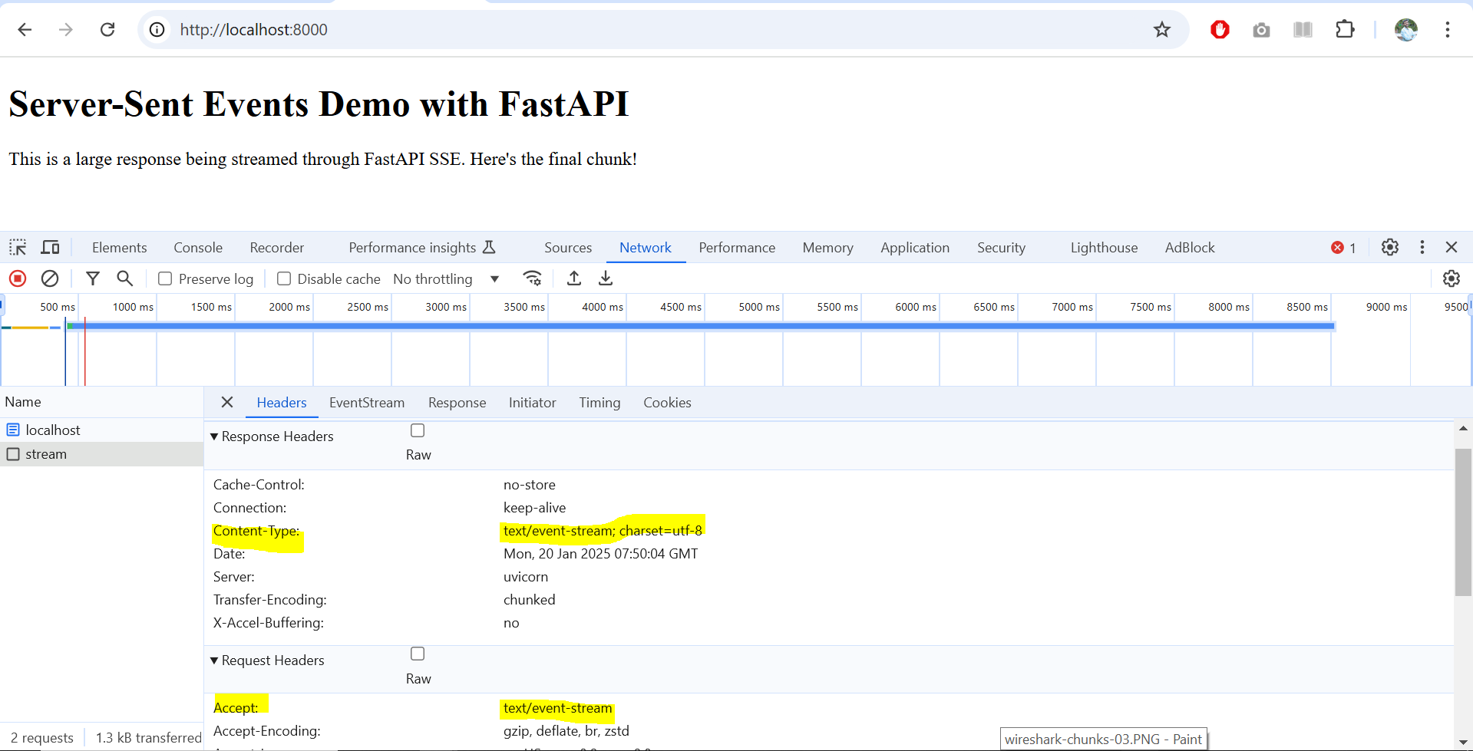Open Network panel settings gear
1473x751 pixels.
(1452, 278)
